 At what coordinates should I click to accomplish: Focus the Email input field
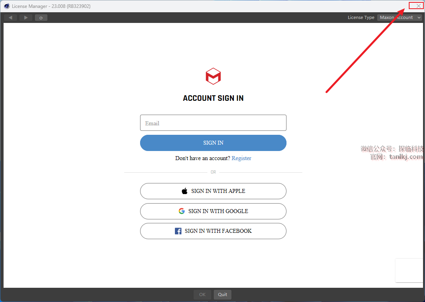coord(213,123)
